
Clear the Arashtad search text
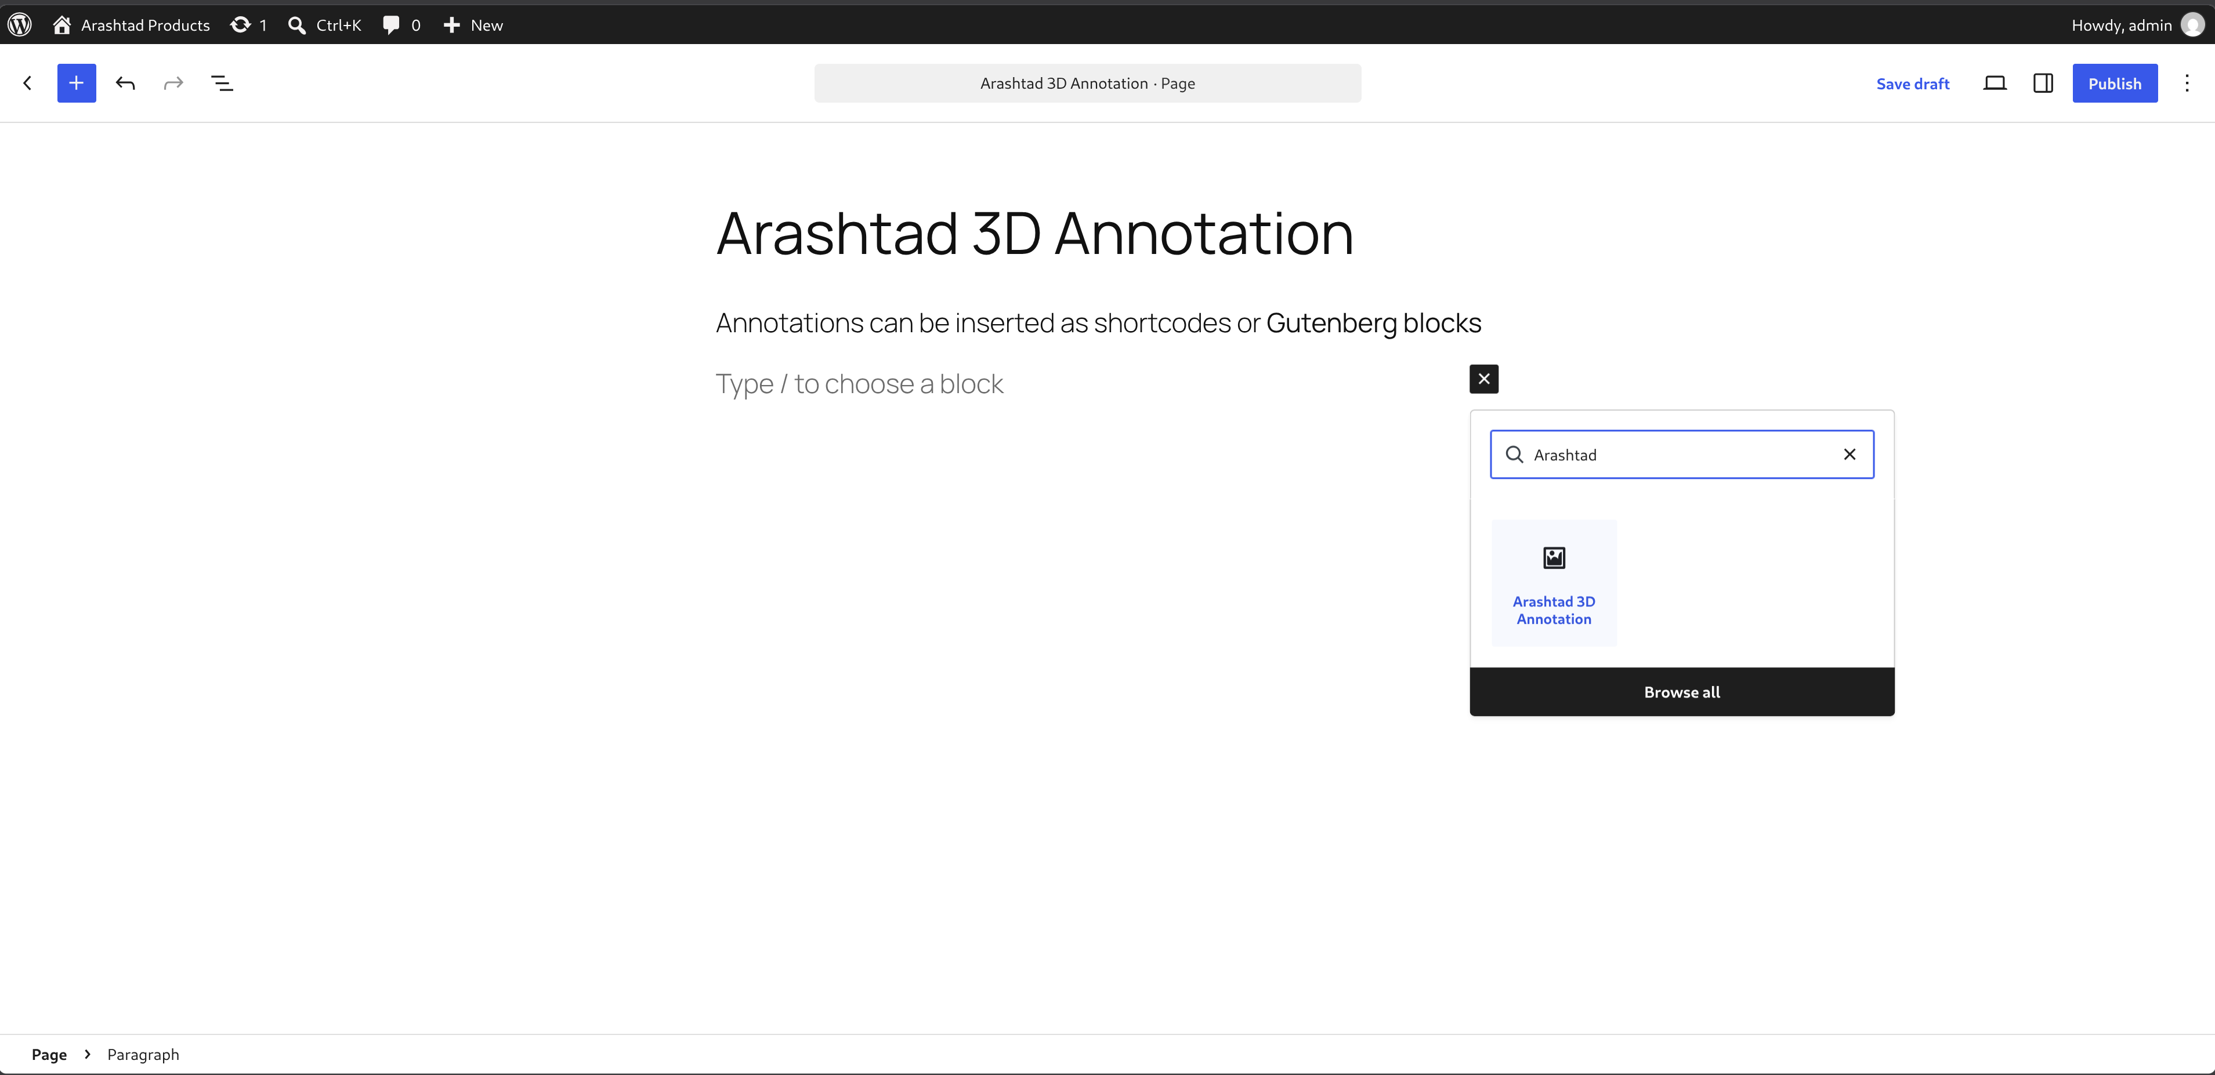[1850, 455]
